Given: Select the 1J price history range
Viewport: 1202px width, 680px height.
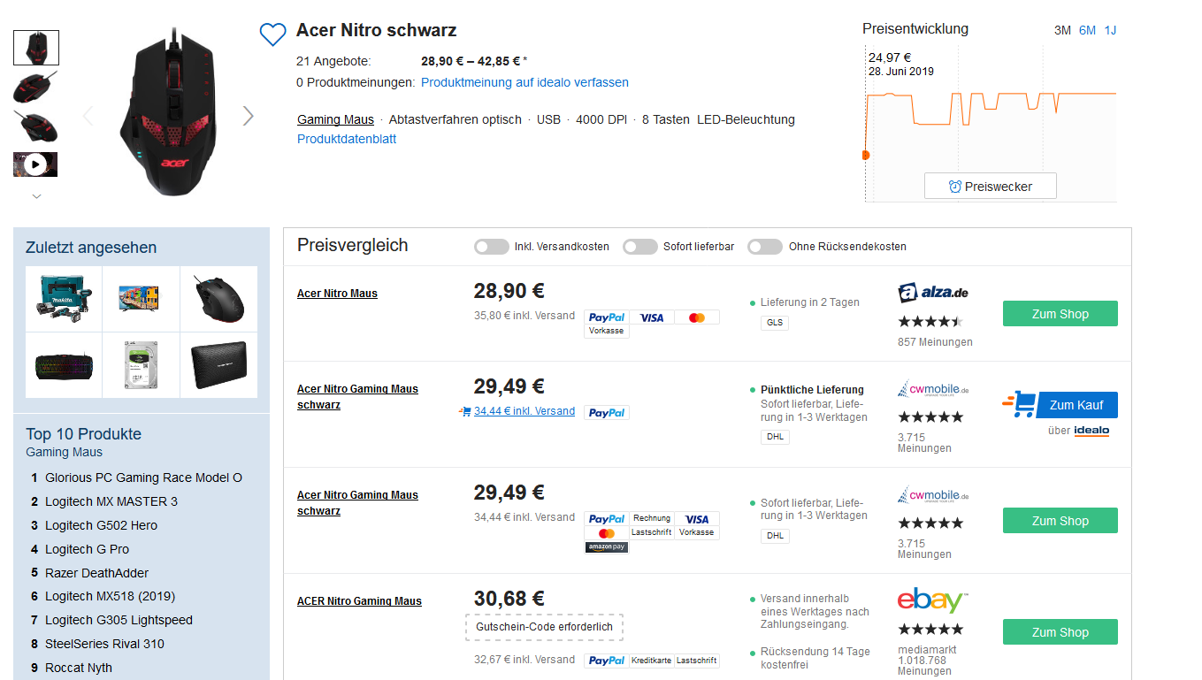Looking at the screenshot, I should pos(1110,30).
